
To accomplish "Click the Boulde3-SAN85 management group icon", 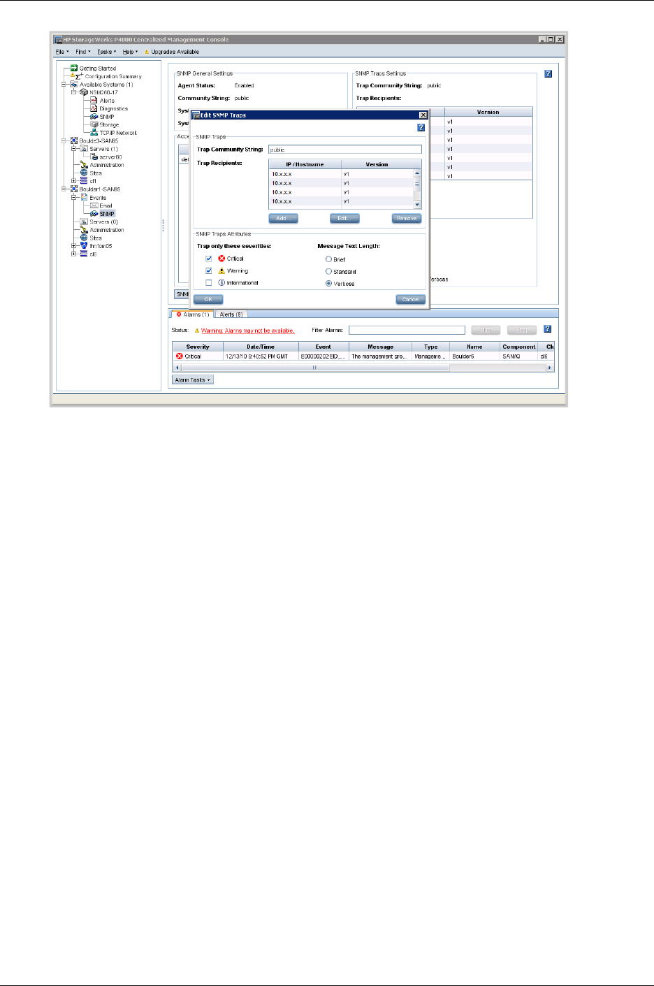I will pyautogui.click(x=74, y=140).
